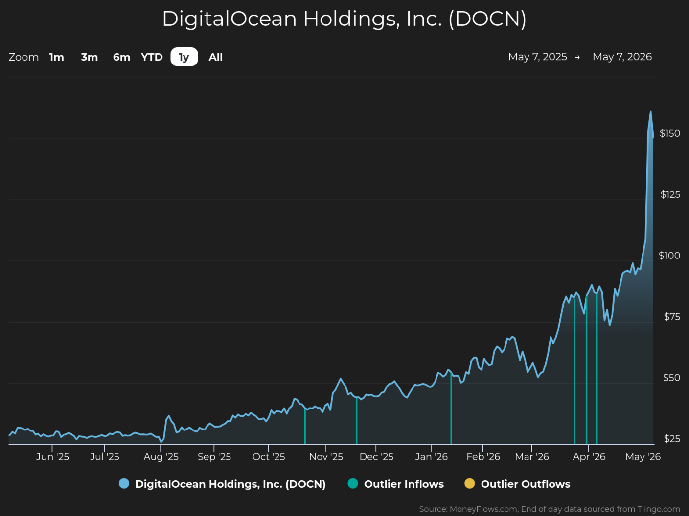This screenshot has width=689, height=516.
Task: Click the mid-January outlier inflow marker line
Action: [x=451, y=408]
